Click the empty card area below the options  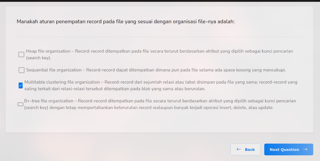[159, 122]
